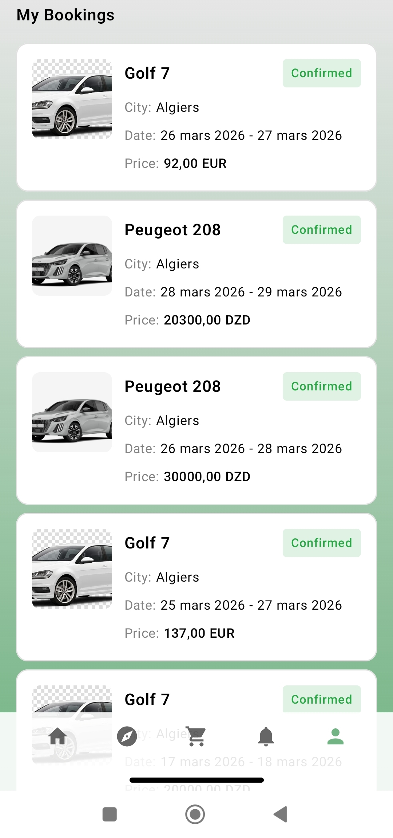Tap Confirmed badge on 20300,00 DZD booking
Viewport: 393px width, 838px height.
coord(322,230)
